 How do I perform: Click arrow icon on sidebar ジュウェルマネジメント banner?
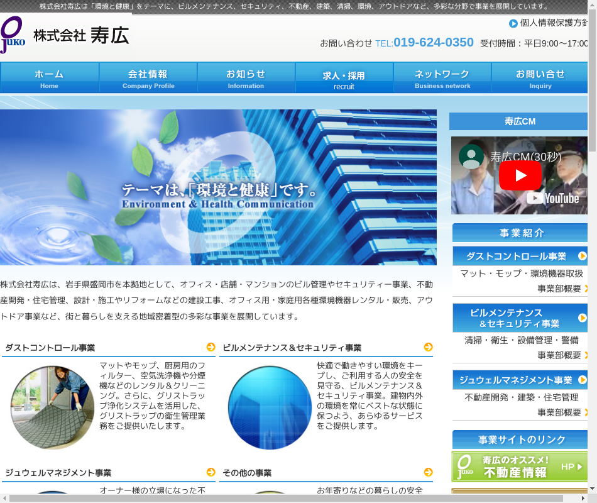(x=582, y=380)
